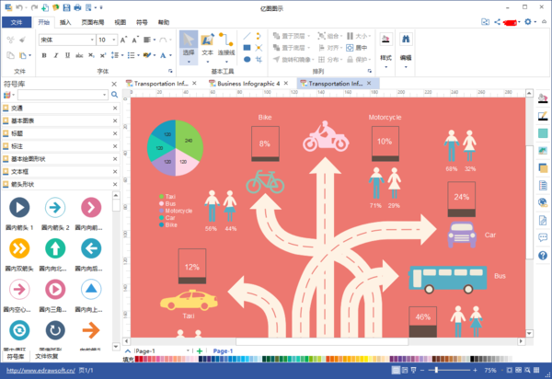This screenshot has height=379, width=552.
Task: Select the Connector line tool
Action: click(x=226, y=48)
